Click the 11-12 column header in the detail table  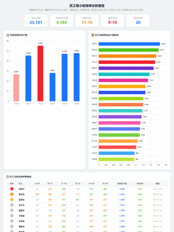coord(64,184)
